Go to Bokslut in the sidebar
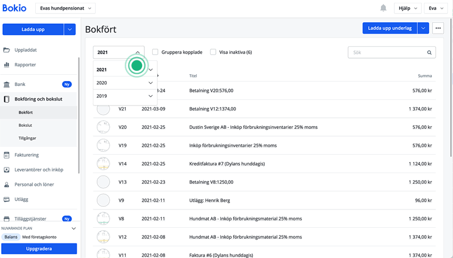453x258 pixels. pos(25,125)
